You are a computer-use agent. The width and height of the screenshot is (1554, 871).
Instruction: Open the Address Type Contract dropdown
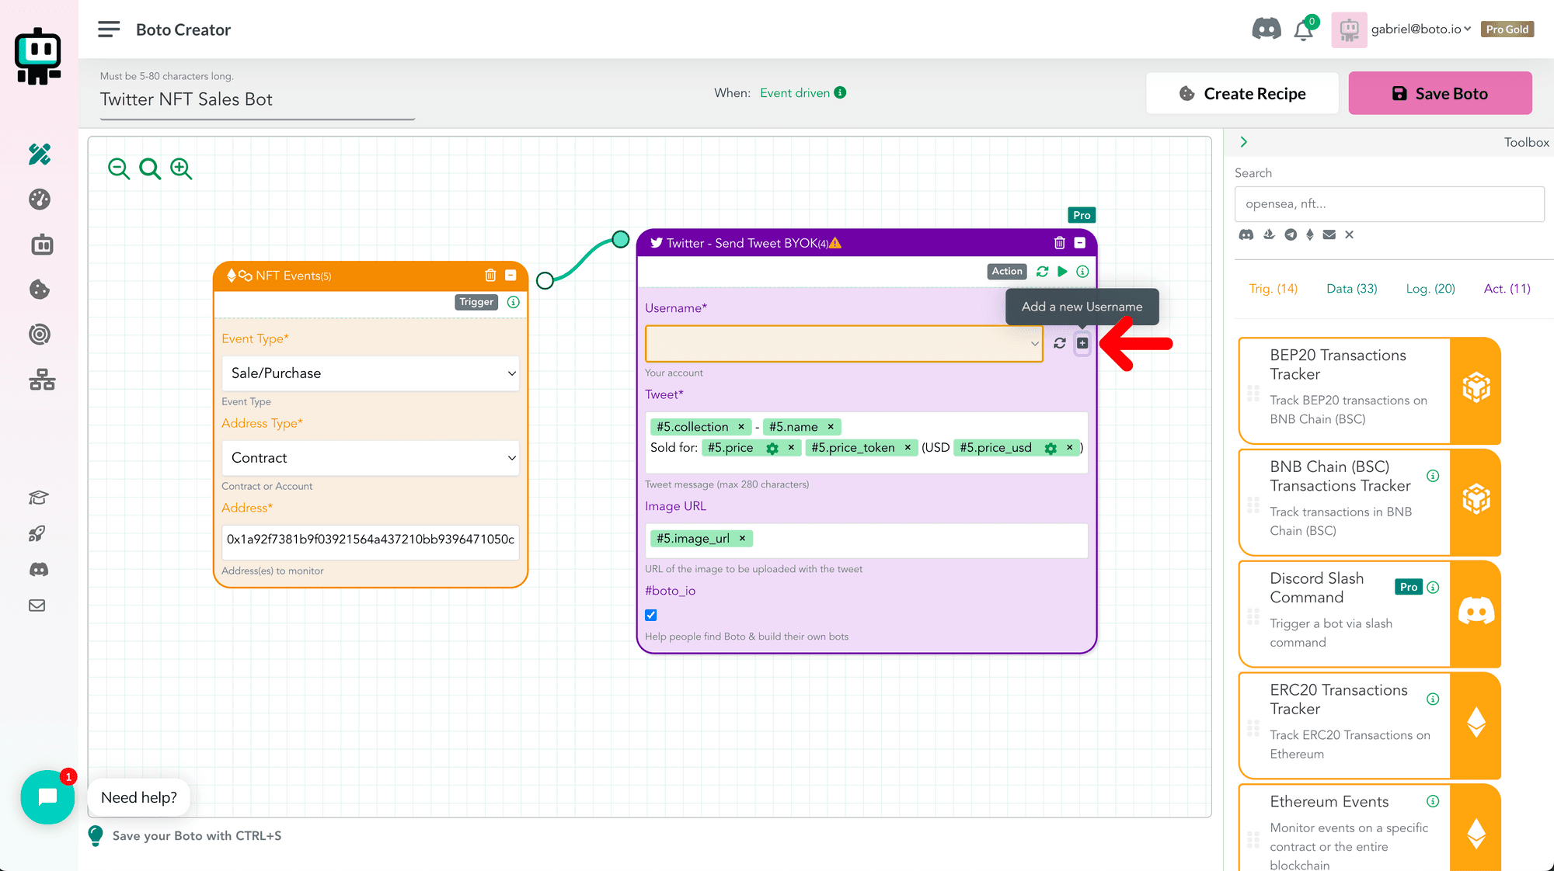click(371, 458)
